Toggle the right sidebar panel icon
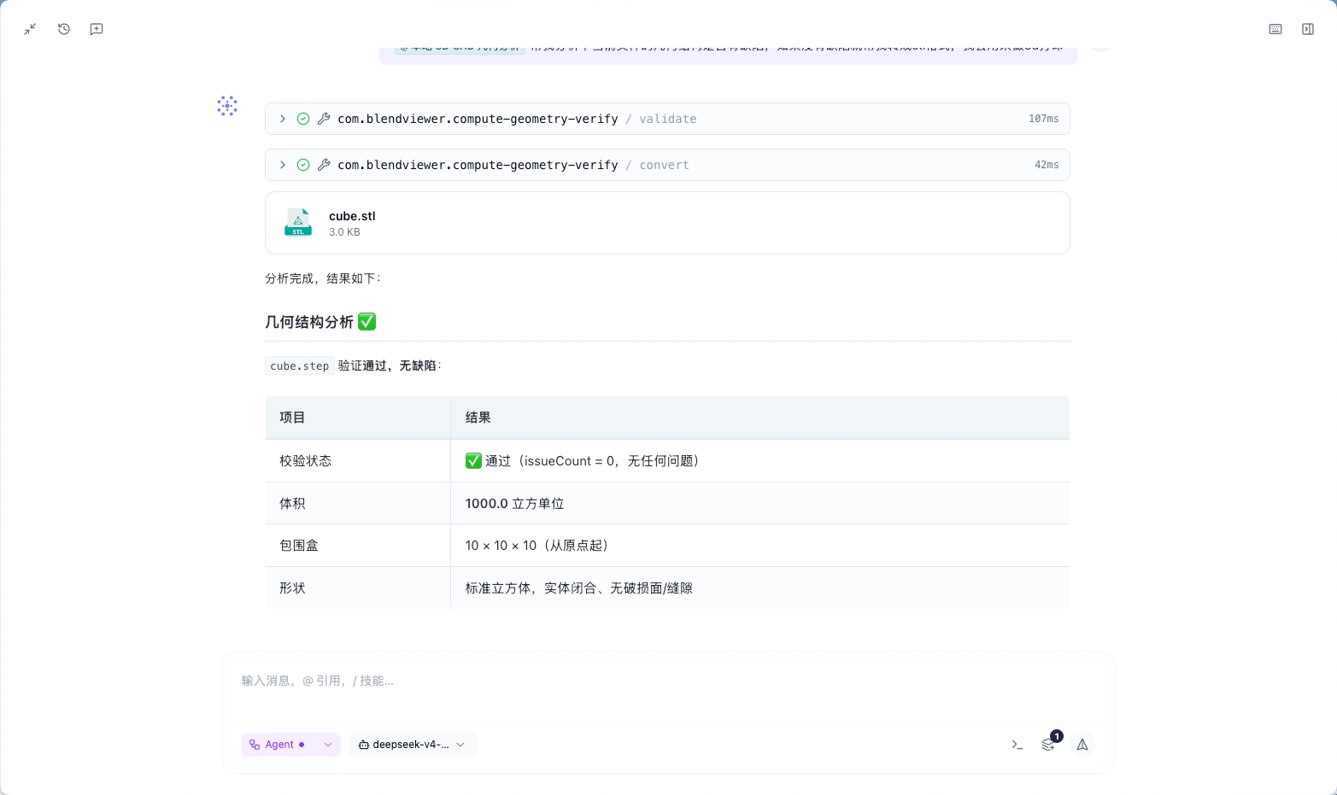The width and height of the screenshot is (1337, 795). (x=1308, y=29)
